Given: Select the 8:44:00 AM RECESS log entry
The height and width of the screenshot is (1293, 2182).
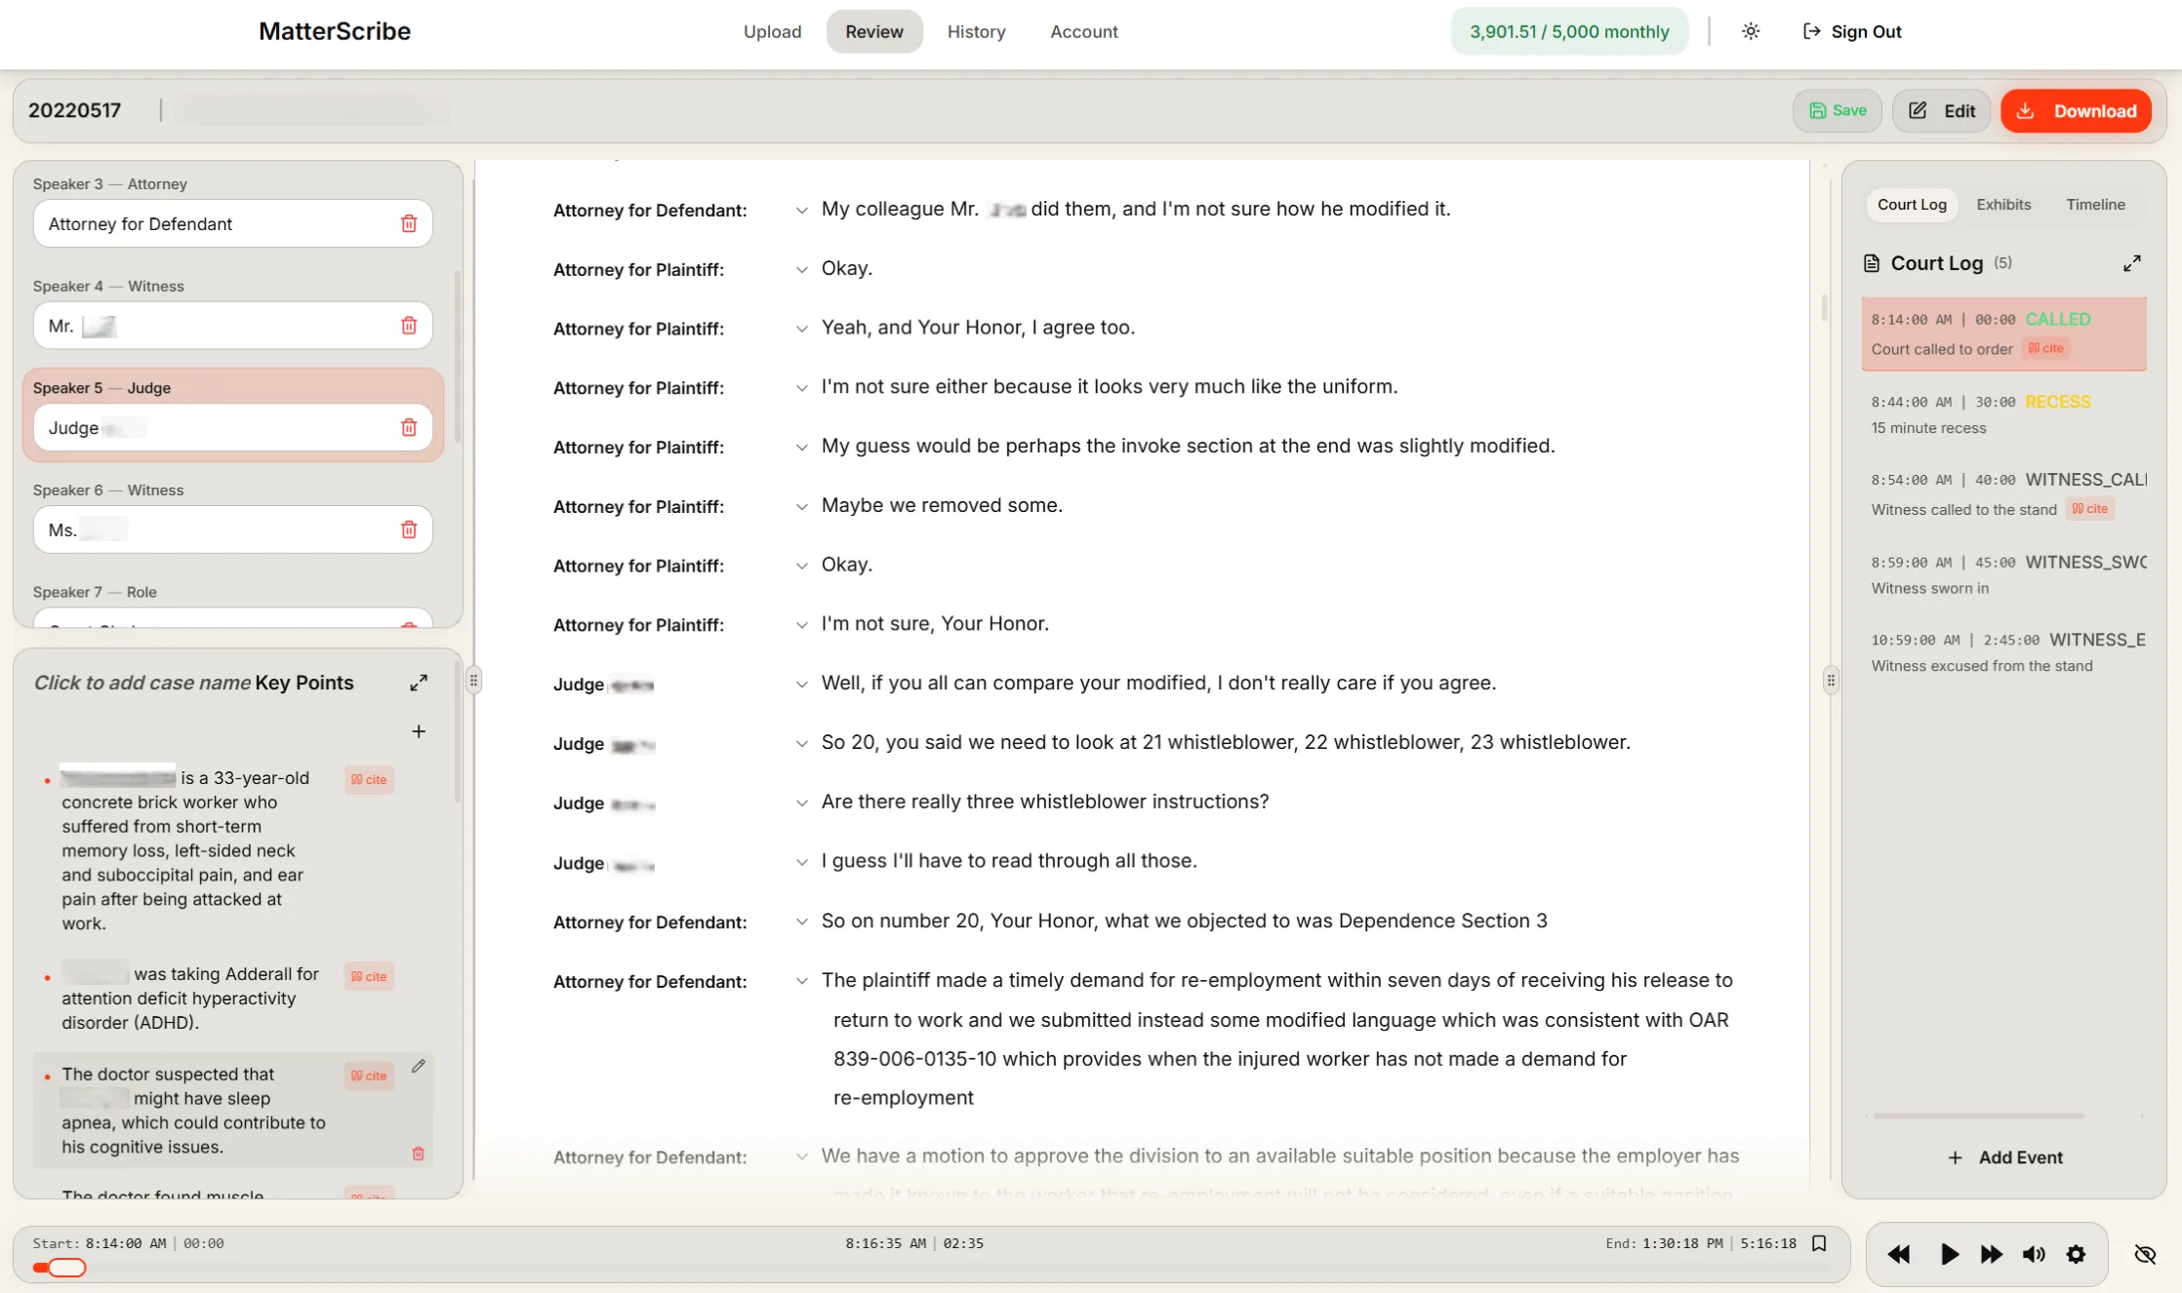Looking at the screenshot, I should click(2004, 414).
